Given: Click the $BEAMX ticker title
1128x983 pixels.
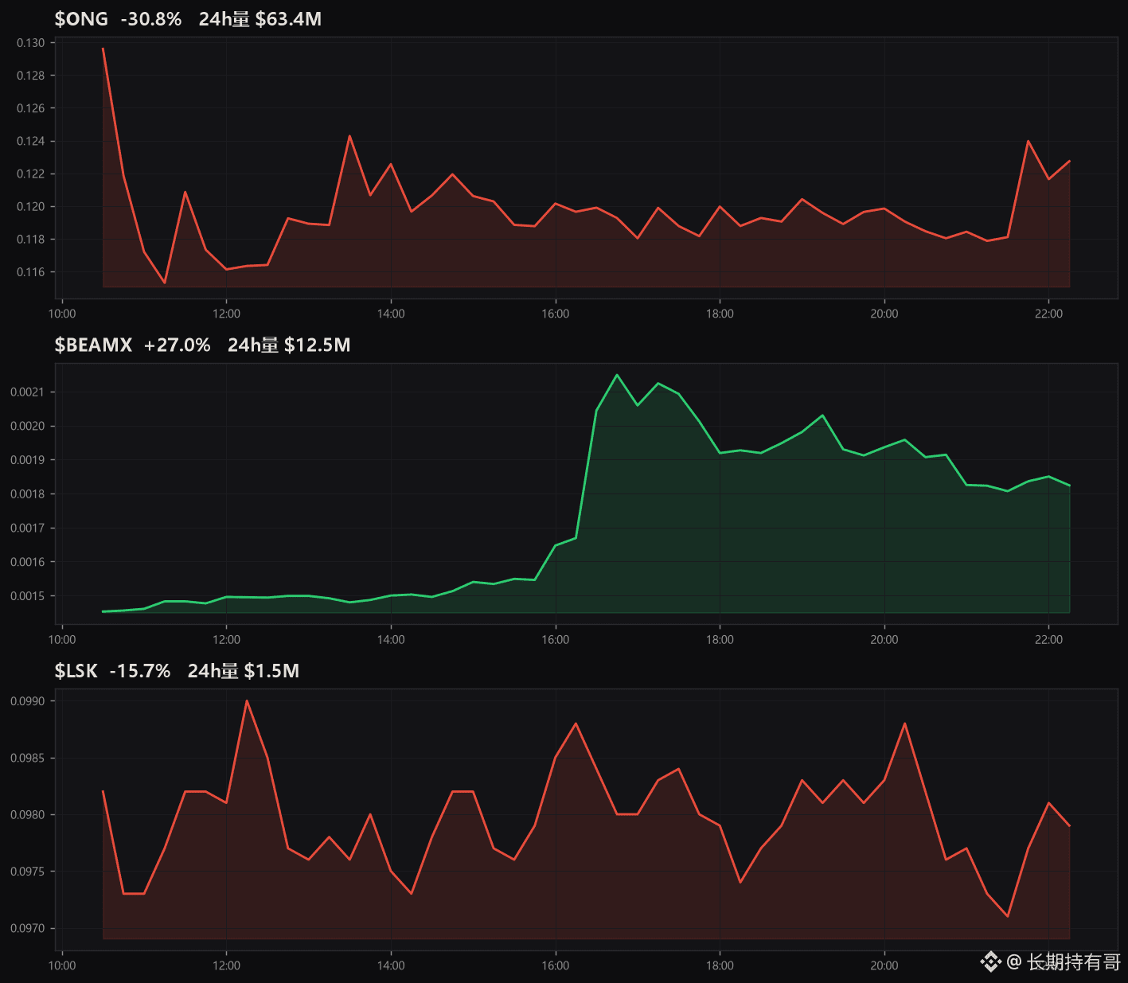Looking at the screenshot, I should 93,345.
